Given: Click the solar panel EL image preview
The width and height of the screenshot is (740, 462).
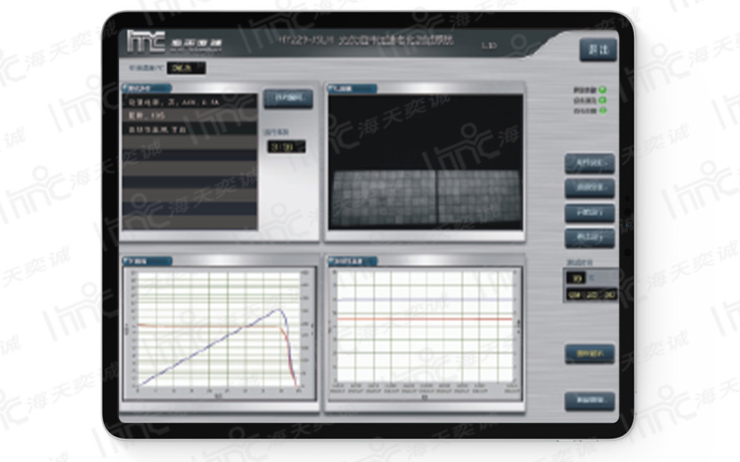Looking at the screenshot, I should (425, 162).
